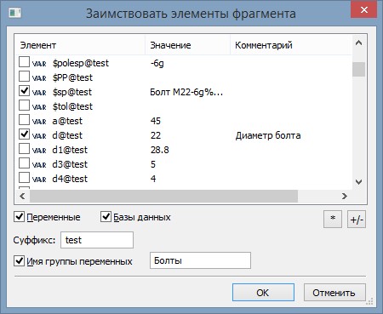Viewport: 383px width, 314px height.
Task: Click the dialog's title bar app icon
Action: point(14,13)
